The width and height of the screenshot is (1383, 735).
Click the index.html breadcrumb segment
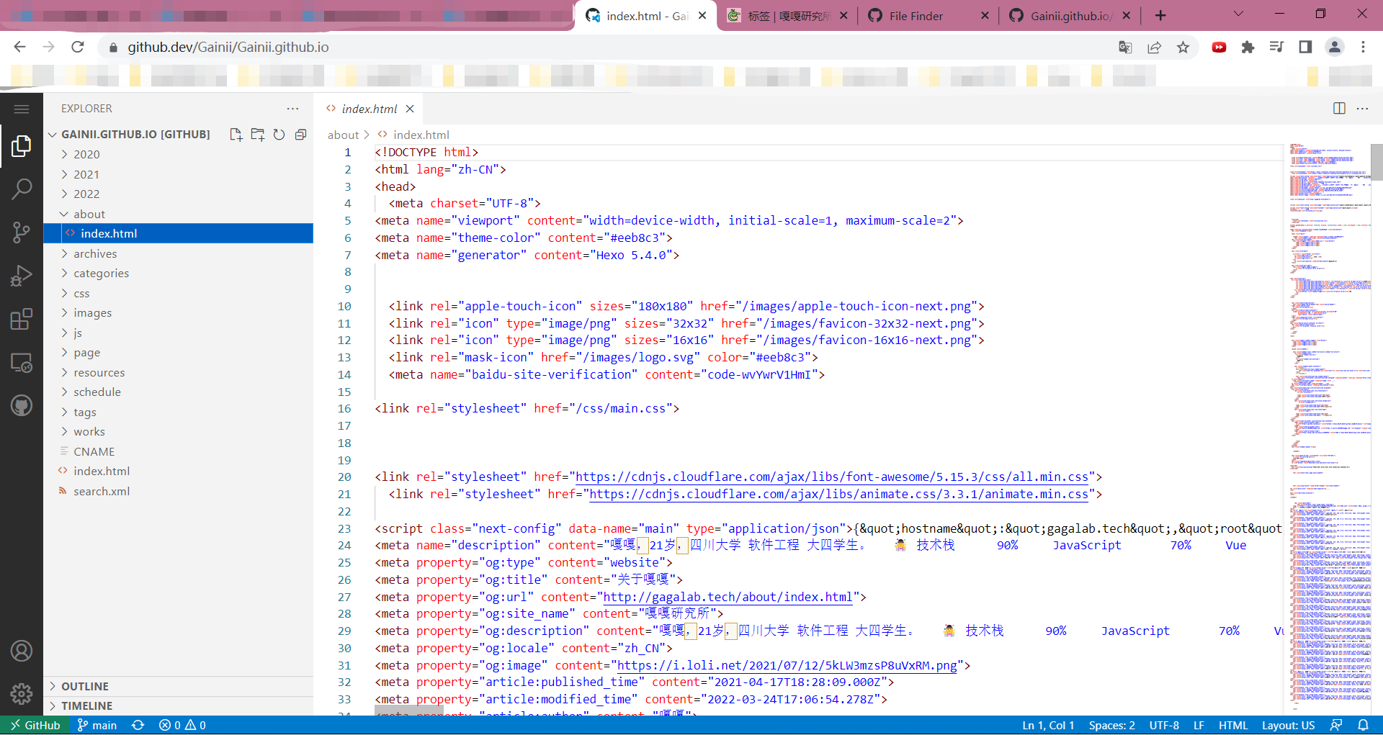[x=421, y=135]
